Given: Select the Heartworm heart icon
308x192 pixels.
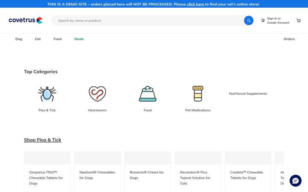Looking at the screenshot, I should pyautogui.click(x=97, y=93).
